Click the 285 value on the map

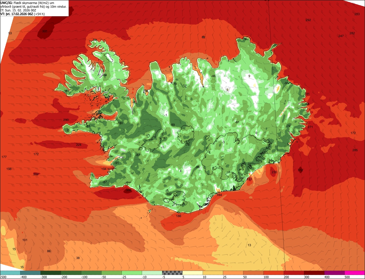click(x=355, y=150)
